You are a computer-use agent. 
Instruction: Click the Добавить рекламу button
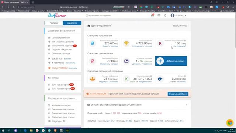pos(171,61)
